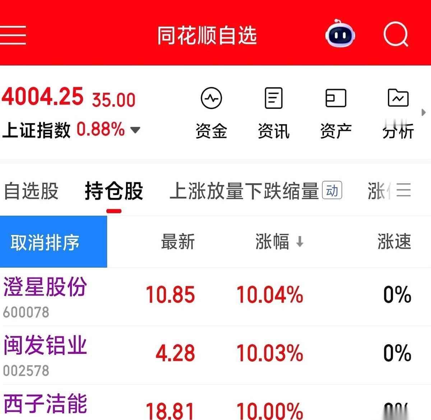Show more shortcuts with right arrow
The height and width of the screenshot is (420, 431).
pos(423,112)
